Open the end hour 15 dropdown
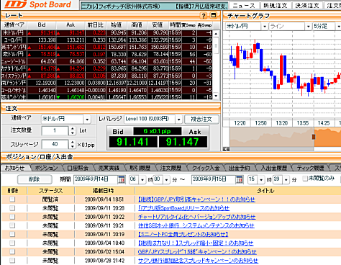The image size is (341, 265). coord(261,179)
